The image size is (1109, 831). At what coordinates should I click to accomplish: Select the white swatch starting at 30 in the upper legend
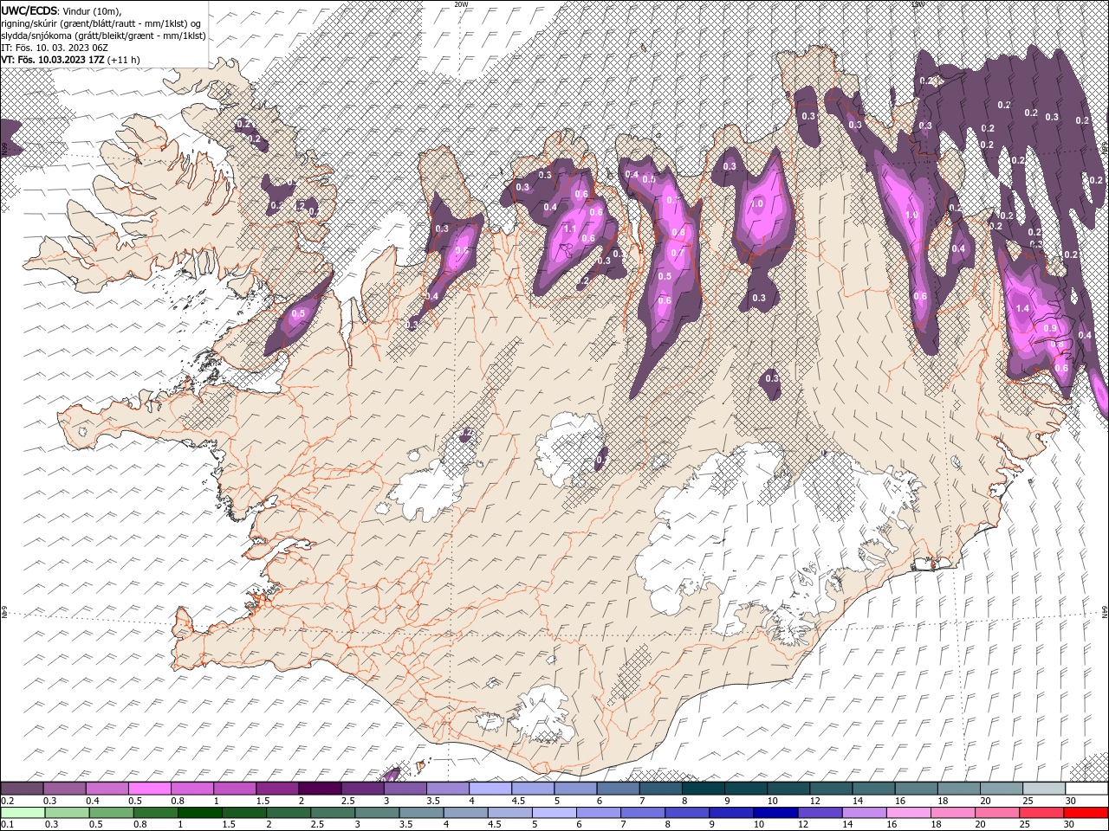pos(1086,789)
